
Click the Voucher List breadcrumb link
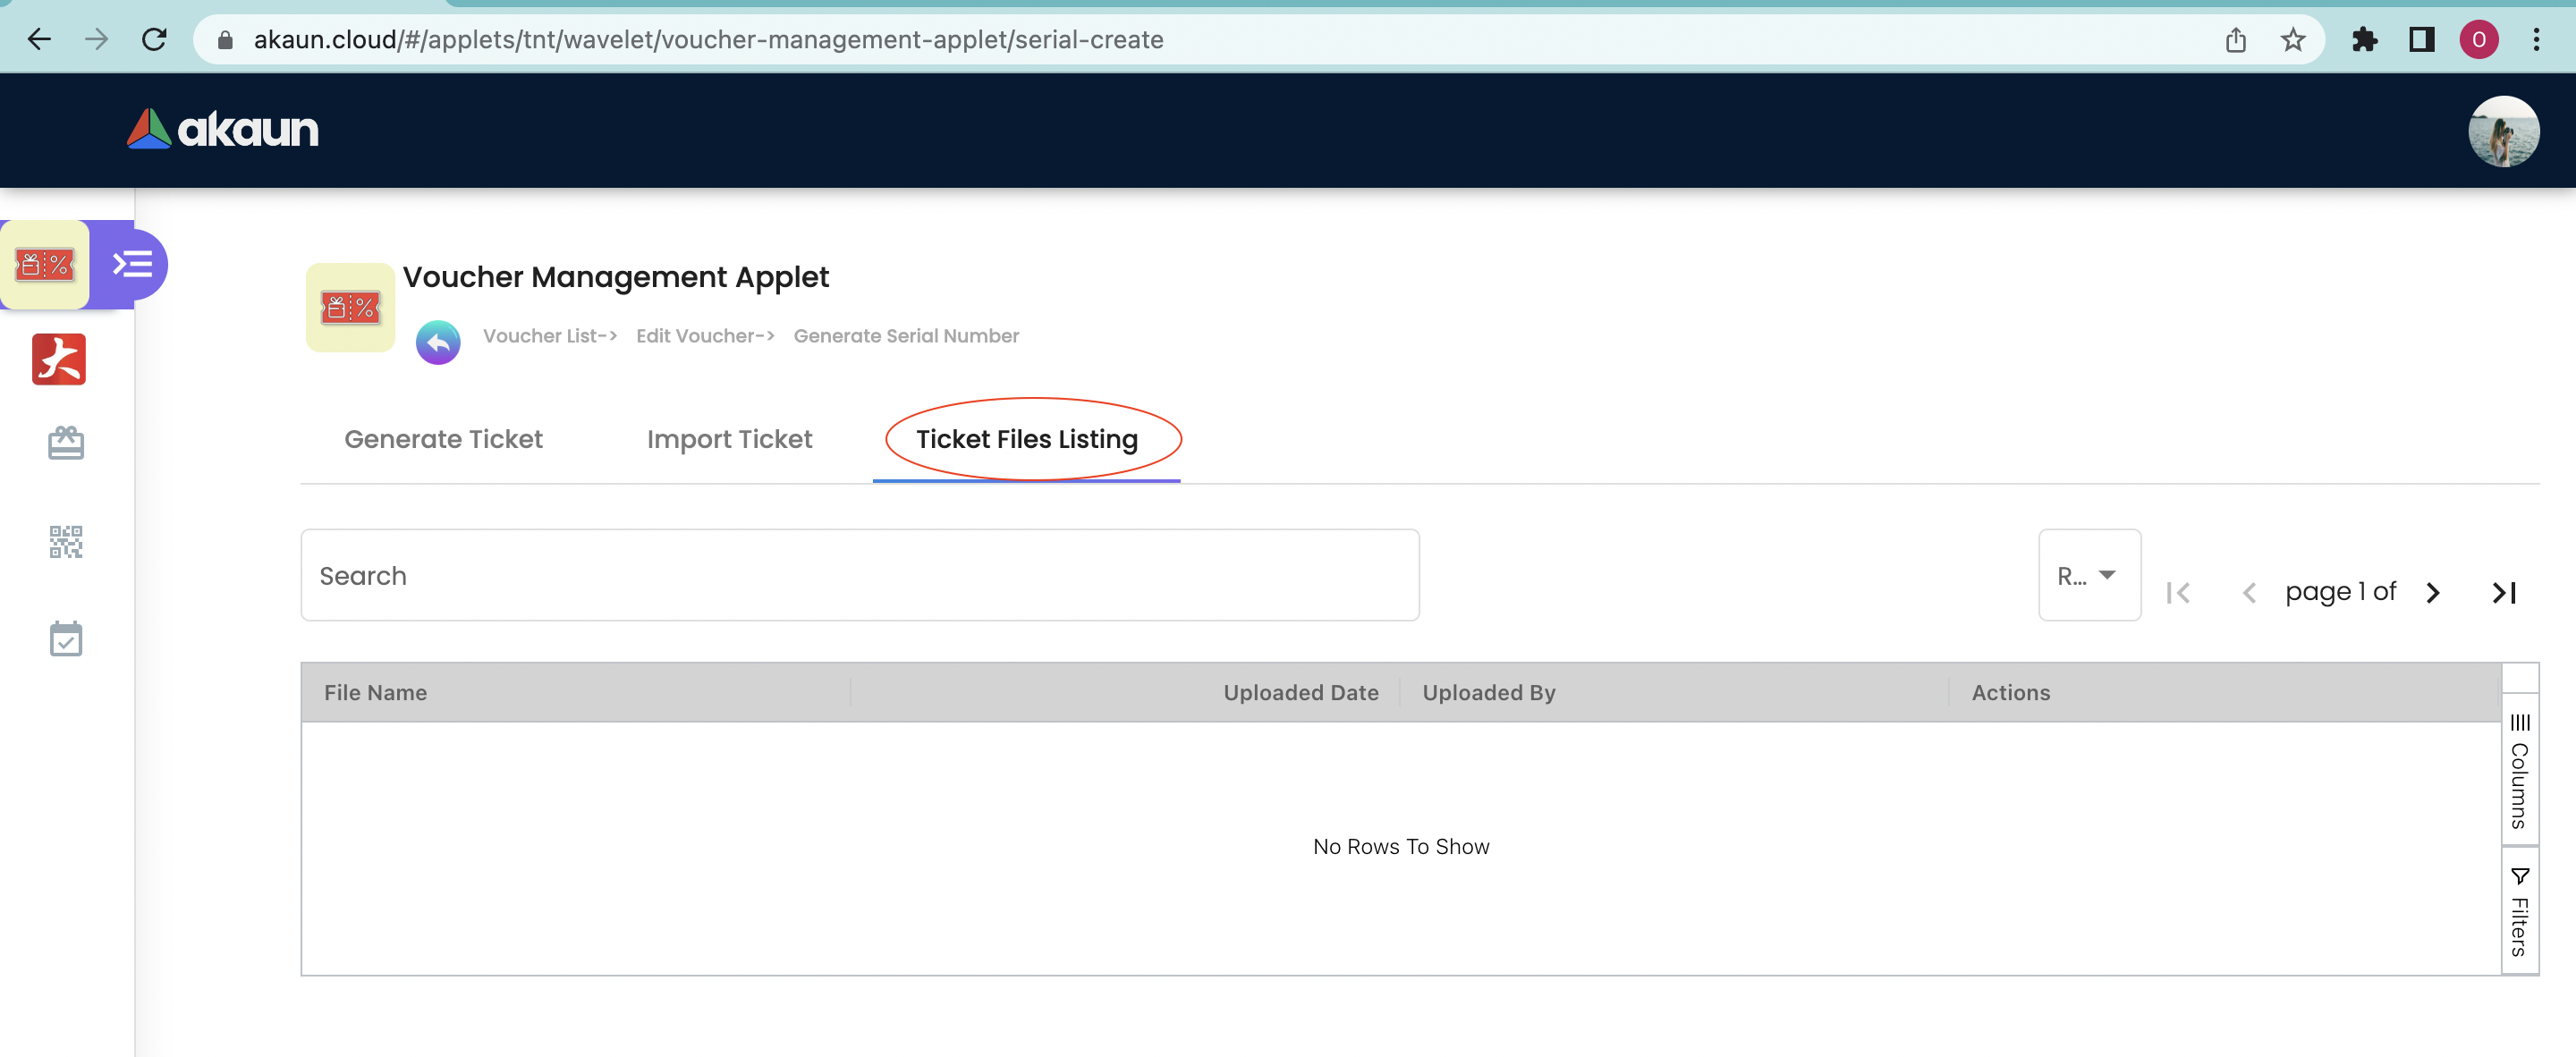pos(549,336)
